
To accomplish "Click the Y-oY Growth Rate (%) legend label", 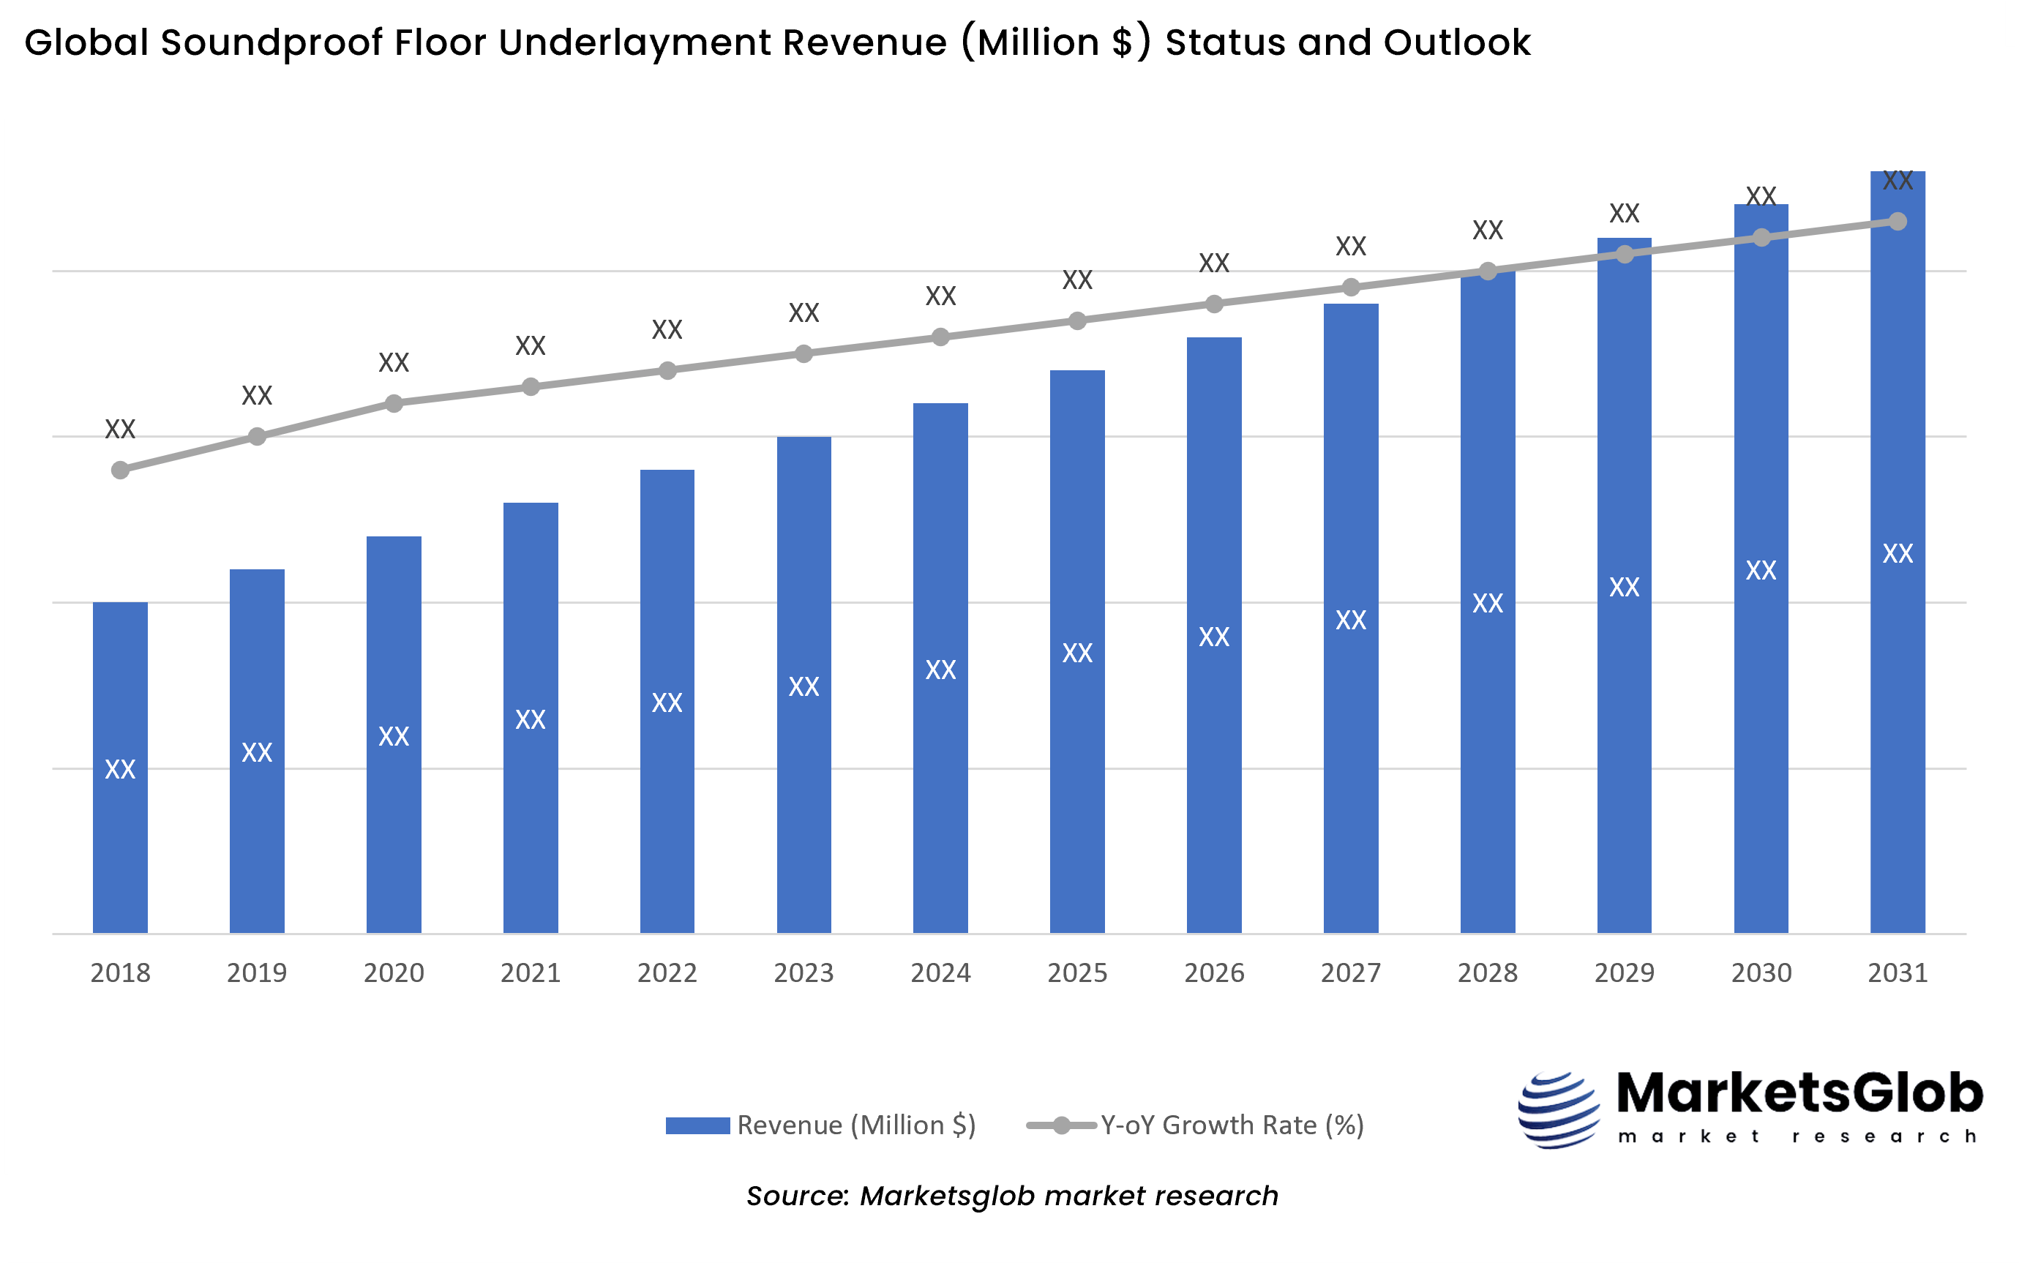I will 1232,1126.
